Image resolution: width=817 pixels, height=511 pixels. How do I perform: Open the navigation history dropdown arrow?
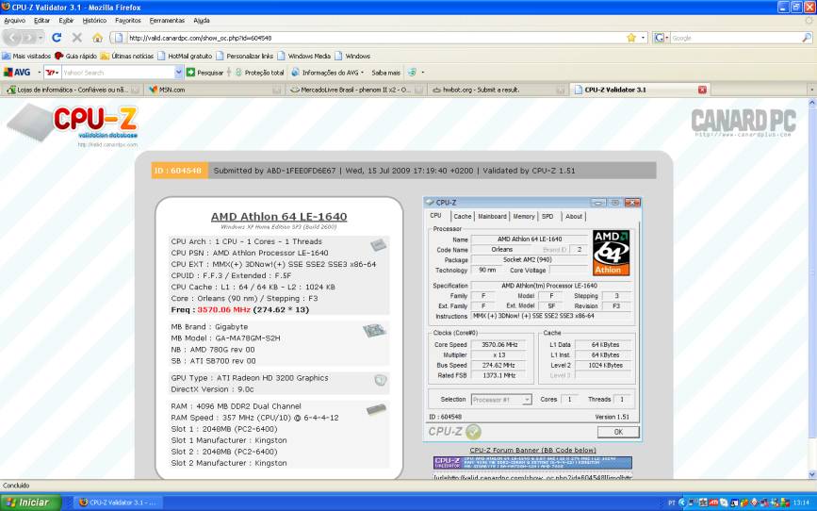pos(41,38)
